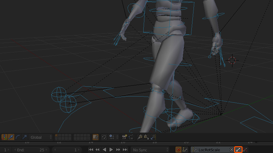Jump to the first frame
Viewport: 273px width, 153px height.
tap(91, 150)
